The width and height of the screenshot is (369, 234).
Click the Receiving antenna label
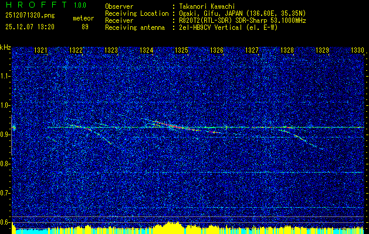point(135,27)
